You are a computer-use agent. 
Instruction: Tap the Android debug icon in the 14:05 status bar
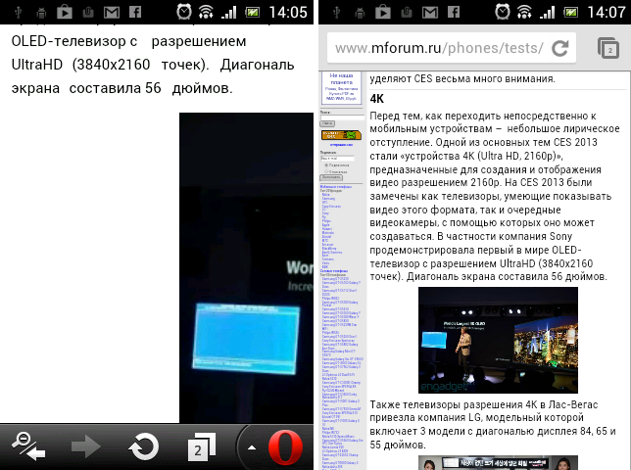(x=41, y=13)
